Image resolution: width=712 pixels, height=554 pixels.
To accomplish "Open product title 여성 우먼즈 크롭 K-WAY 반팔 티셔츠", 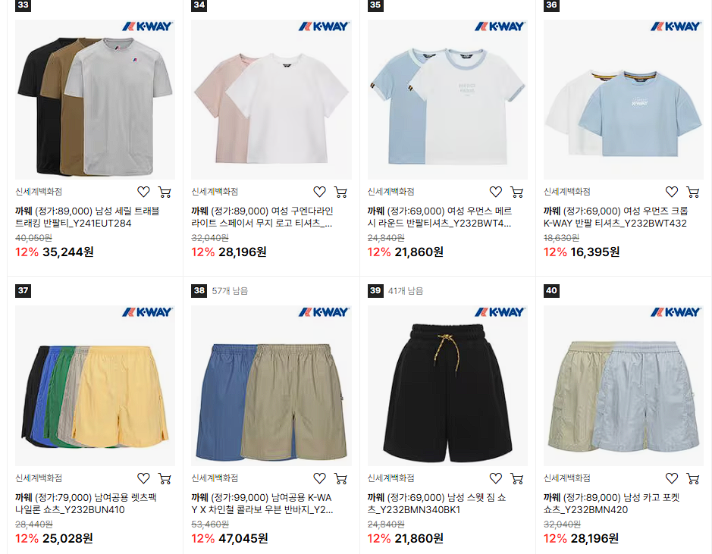I will point(616,217).
